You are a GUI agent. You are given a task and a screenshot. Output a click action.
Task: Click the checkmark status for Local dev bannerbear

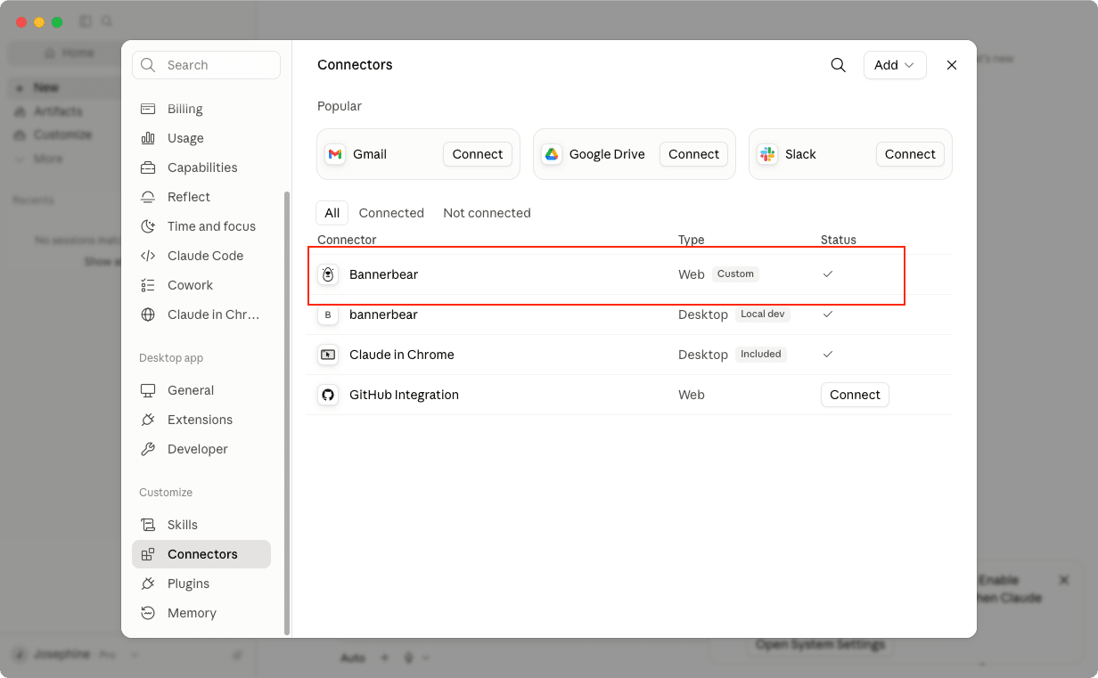point(828,314)
